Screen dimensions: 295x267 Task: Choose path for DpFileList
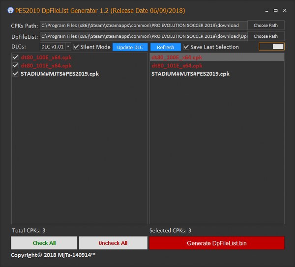(x=265, y=36)
